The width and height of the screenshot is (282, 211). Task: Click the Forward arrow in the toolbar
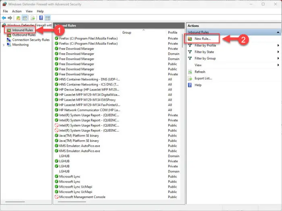(10, 18)
